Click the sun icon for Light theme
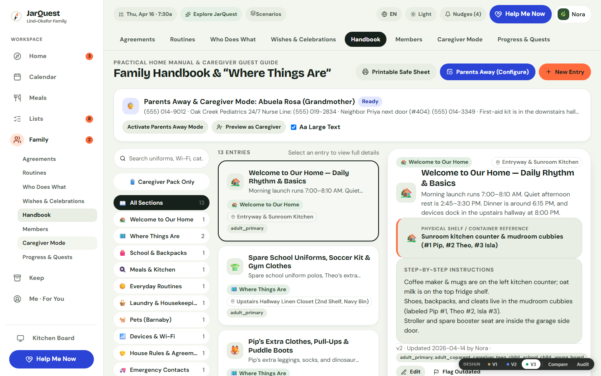The image size is (601, 376). point(413,14)
